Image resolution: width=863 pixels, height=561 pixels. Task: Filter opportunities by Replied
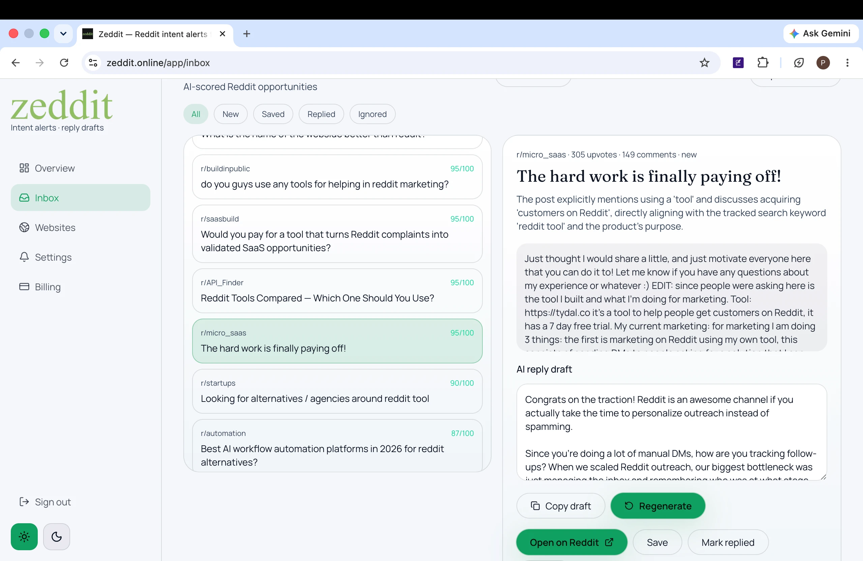[x=321, y=114]
